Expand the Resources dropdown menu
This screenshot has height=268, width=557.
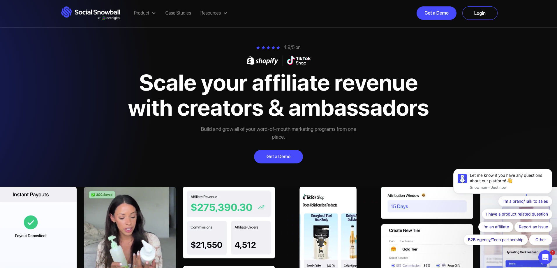[214, 13]
